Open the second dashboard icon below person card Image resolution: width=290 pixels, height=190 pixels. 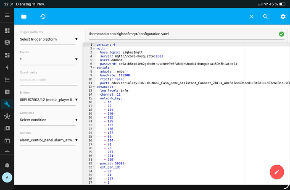click(x=7, y=55)
